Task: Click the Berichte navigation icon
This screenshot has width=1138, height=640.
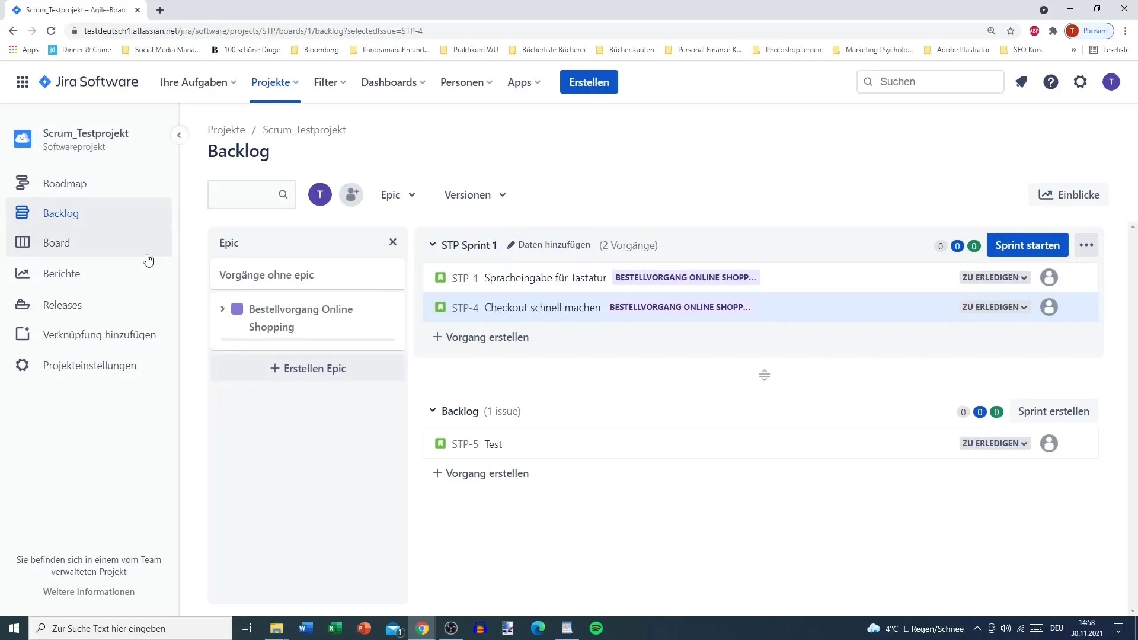Action: pyautogui.click(x=22, y=273)
